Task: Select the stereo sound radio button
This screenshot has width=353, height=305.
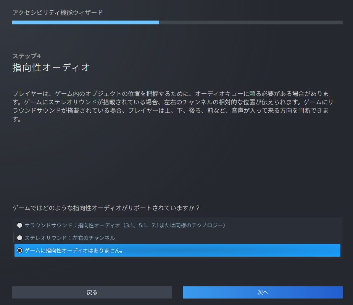Action: (19, 238)
